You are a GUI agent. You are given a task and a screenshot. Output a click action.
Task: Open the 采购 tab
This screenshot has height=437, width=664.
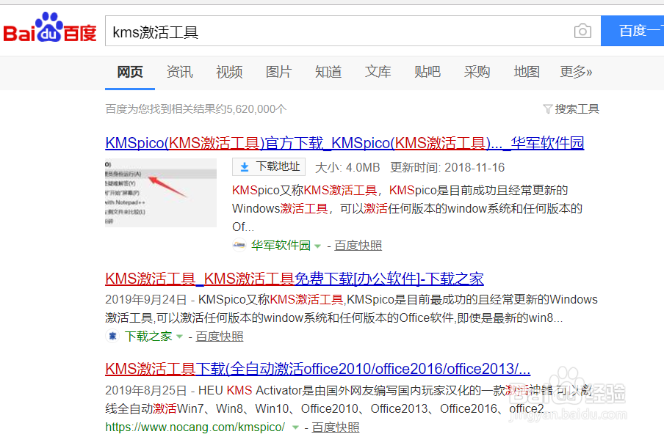(477, 72)
